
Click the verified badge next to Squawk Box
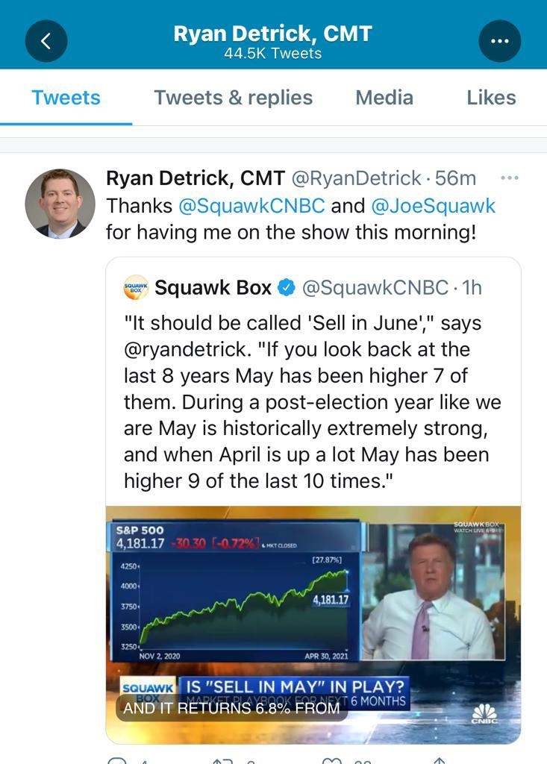pos(287,286)
